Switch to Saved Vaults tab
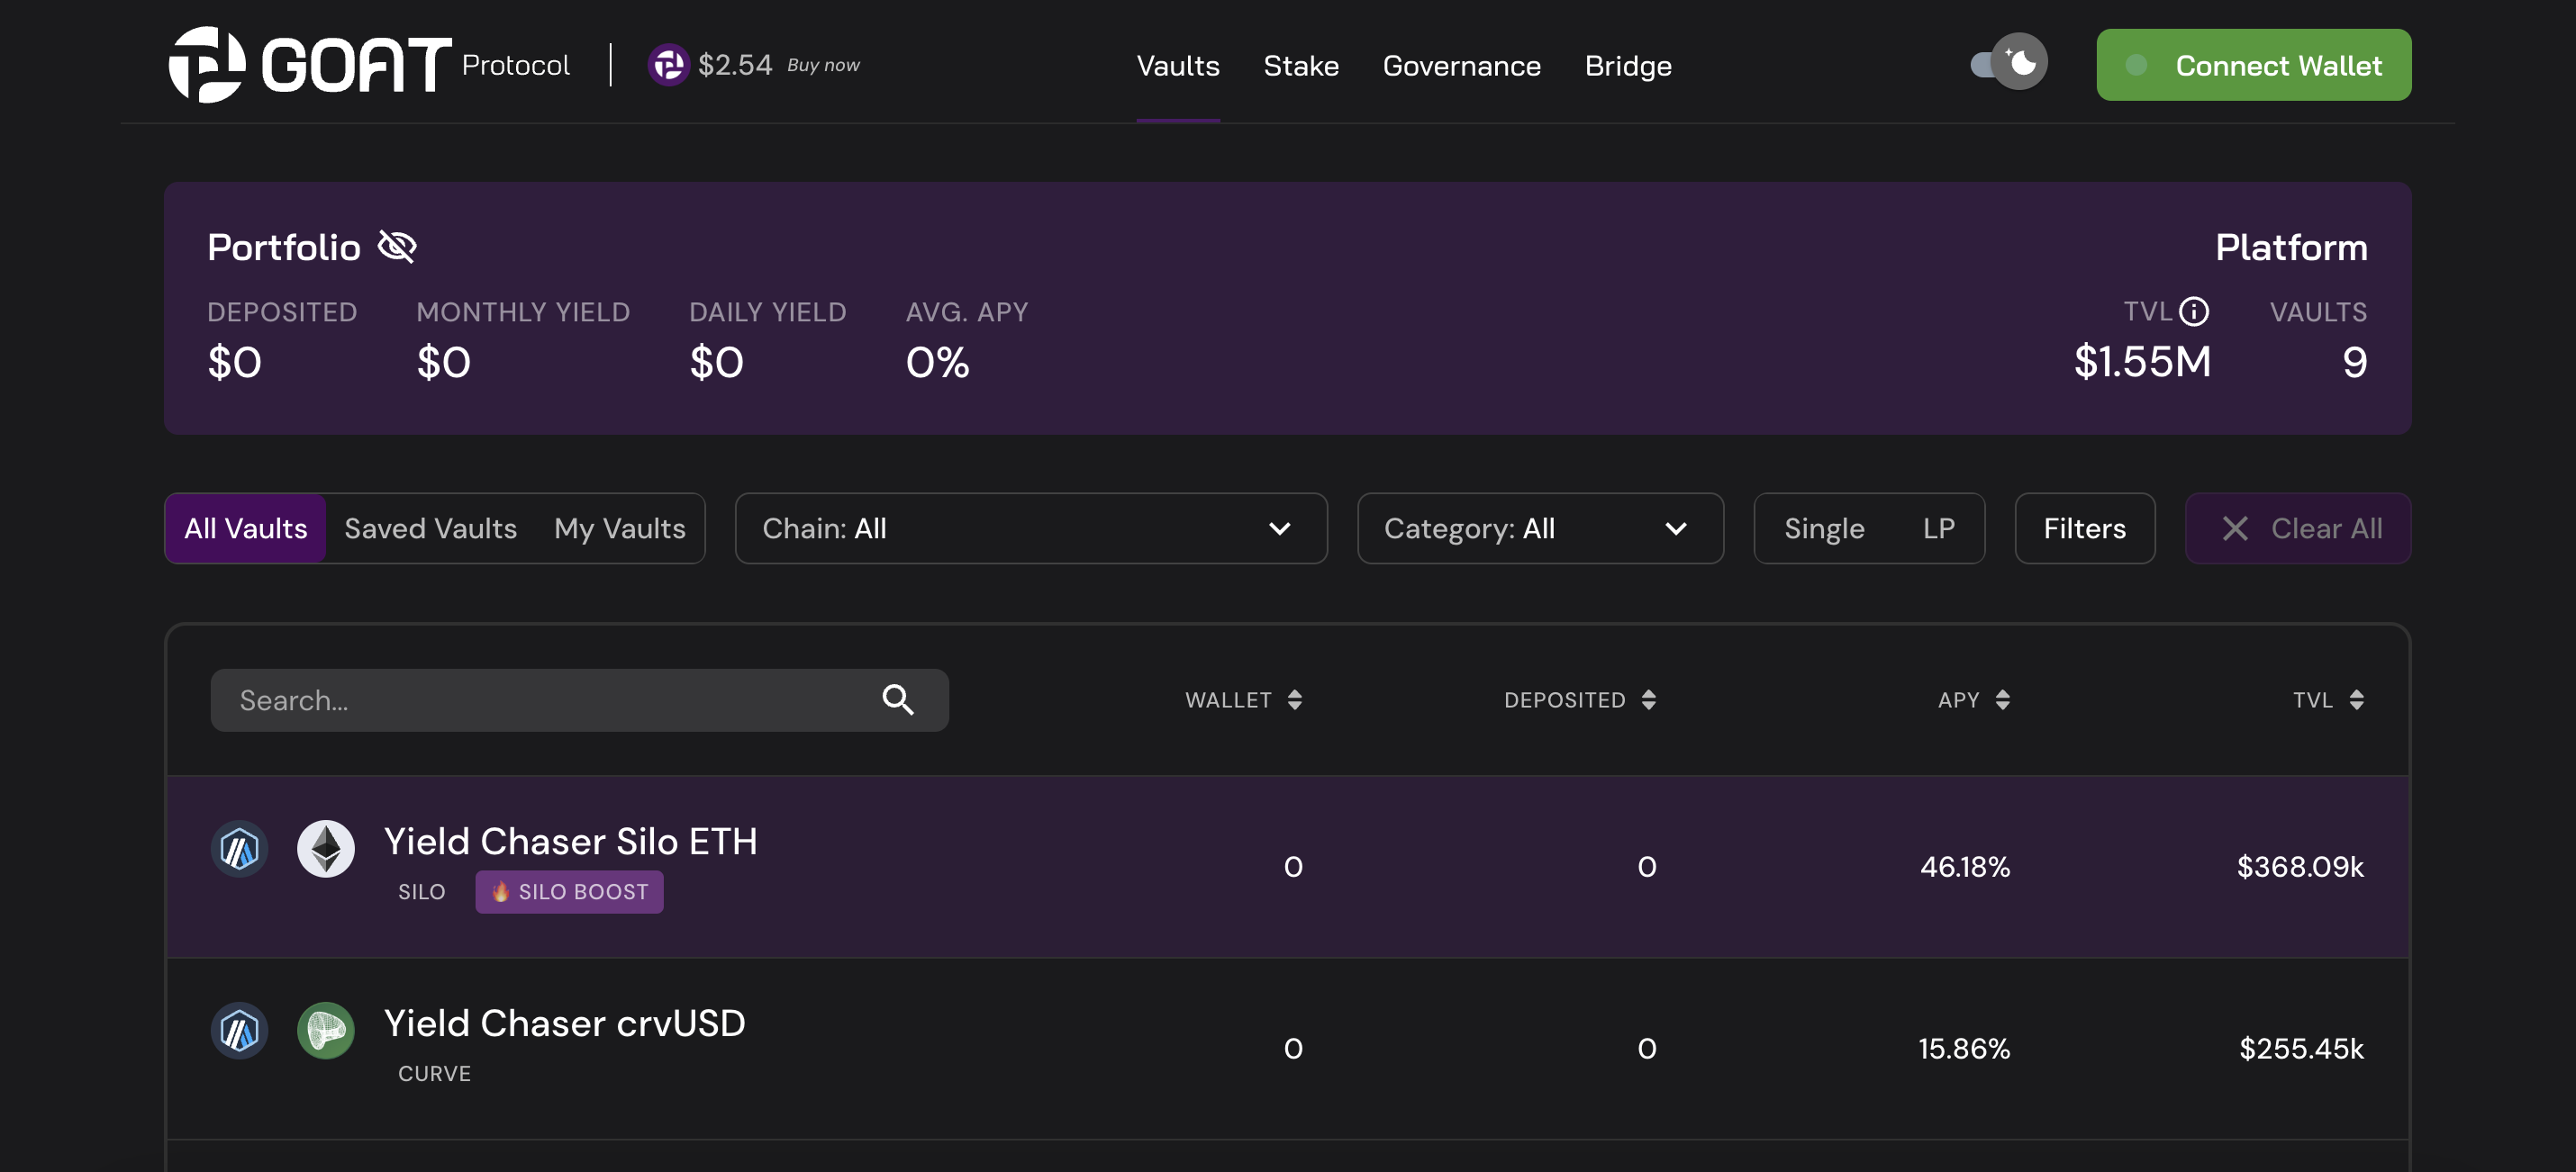Image resolution: width=2576 pixels, height=1172 pixels. pos(431,528)
